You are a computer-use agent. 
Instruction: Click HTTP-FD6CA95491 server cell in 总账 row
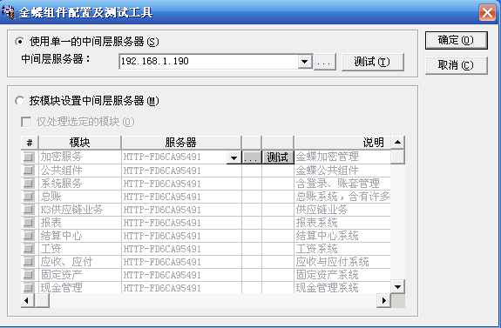(181, 197)
